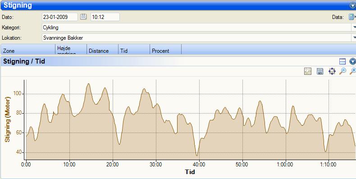
Task: Click the 1:00:00 x-axis tick label
Action: (x=285, y=164)
